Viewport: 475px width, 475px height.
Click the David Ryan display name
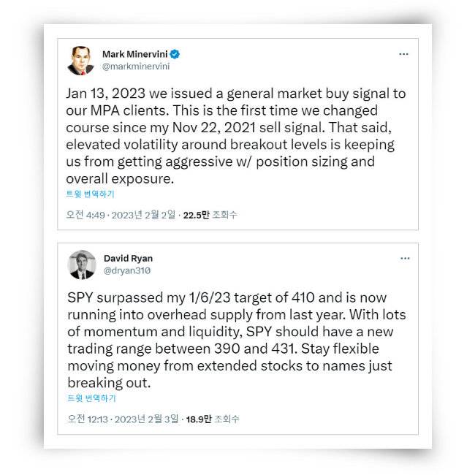coord(128,258)
